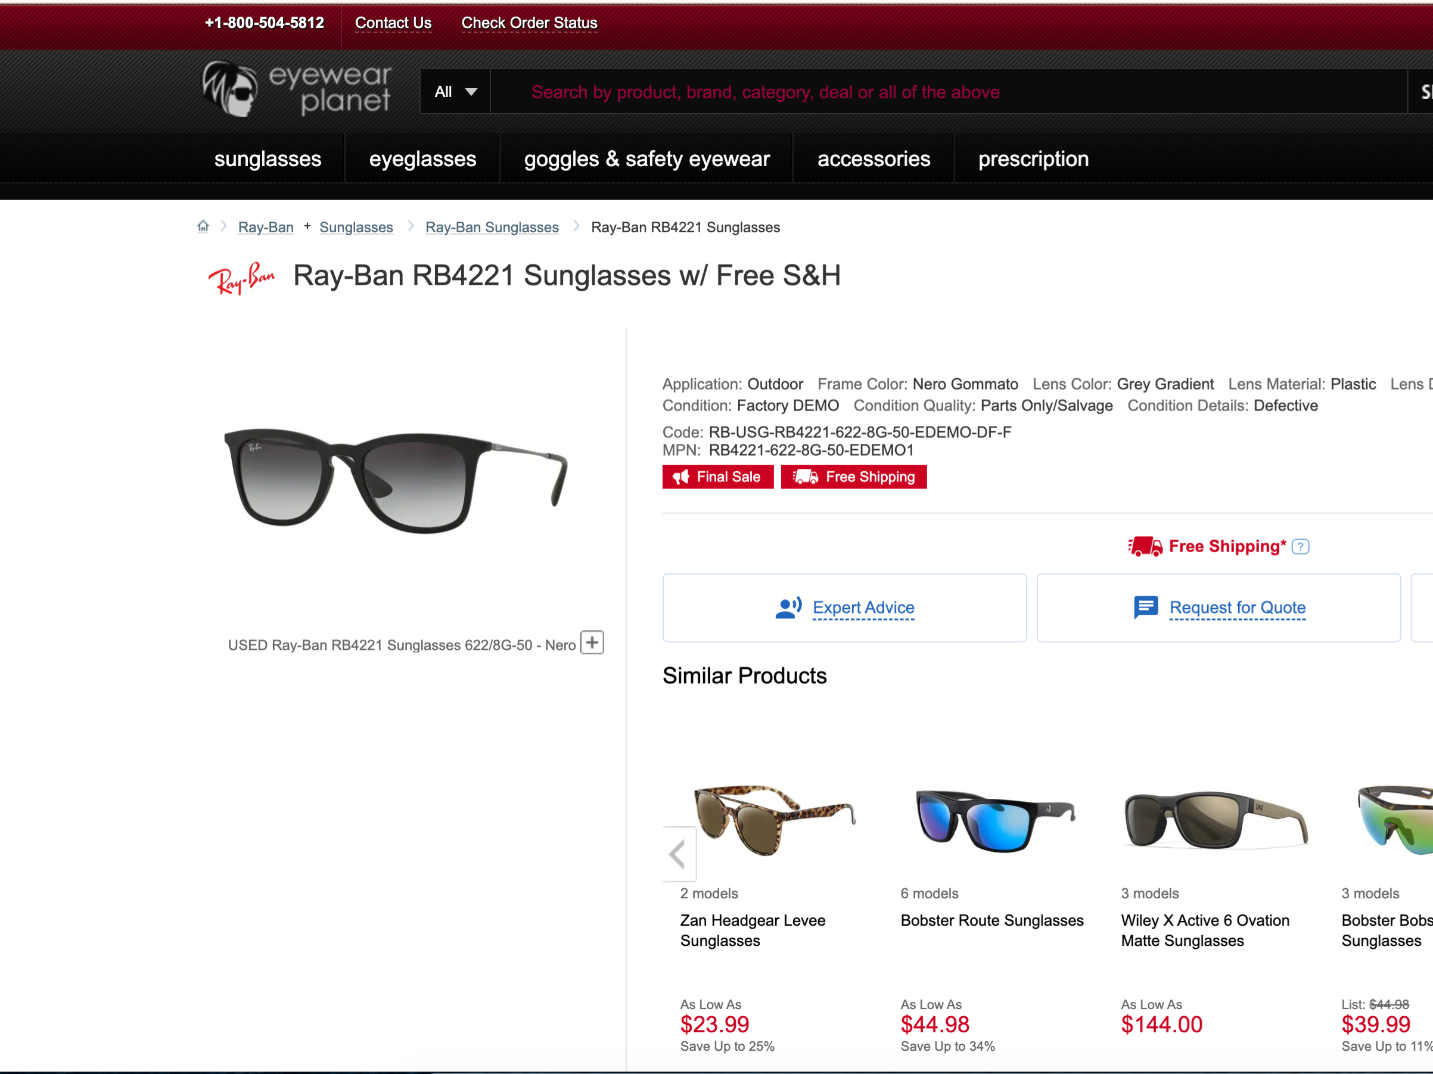The height and width of the screenshot is (1074, 1433).
Task: Click the home breadcrumb icon
Action: tap(203, 226)
